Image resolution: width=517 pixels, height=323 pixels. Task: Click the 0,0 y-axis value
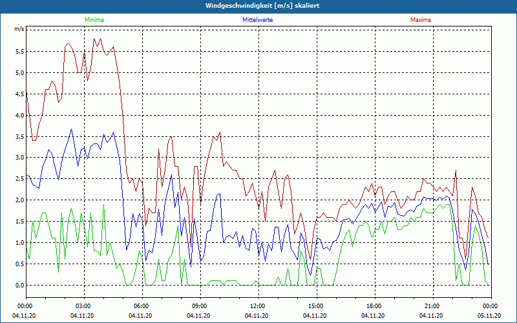[20, 285]
